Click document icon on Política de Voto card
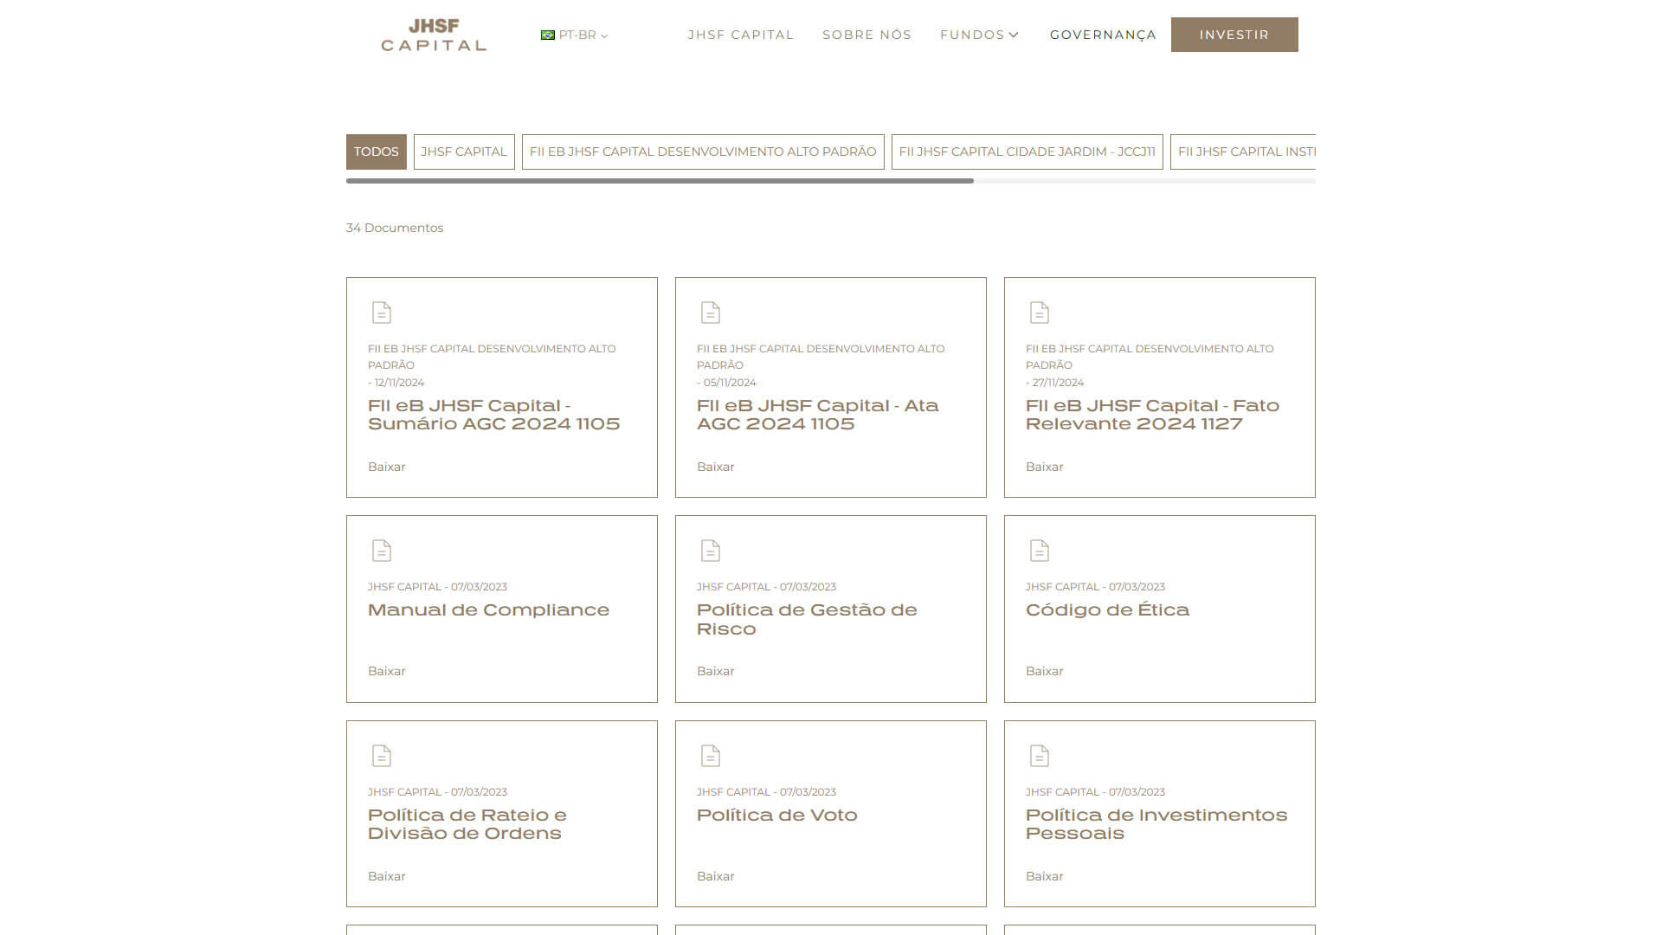 [710, 756]
